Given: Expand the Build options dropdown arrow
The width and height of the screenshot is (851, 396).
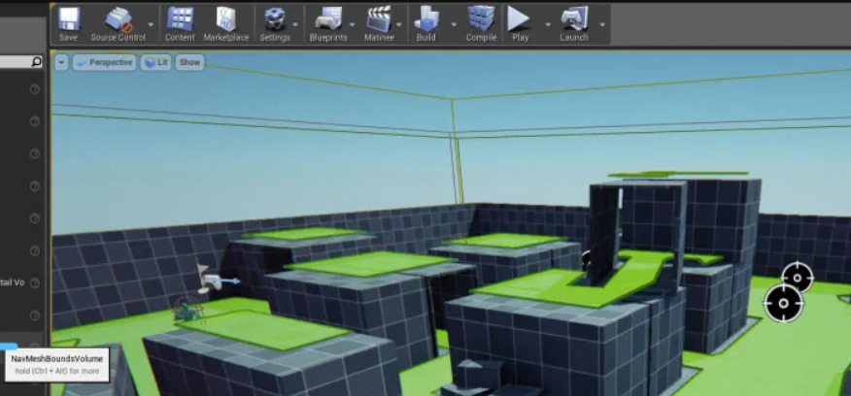Looking at the screenshot, I should click(x=454, y=24).
